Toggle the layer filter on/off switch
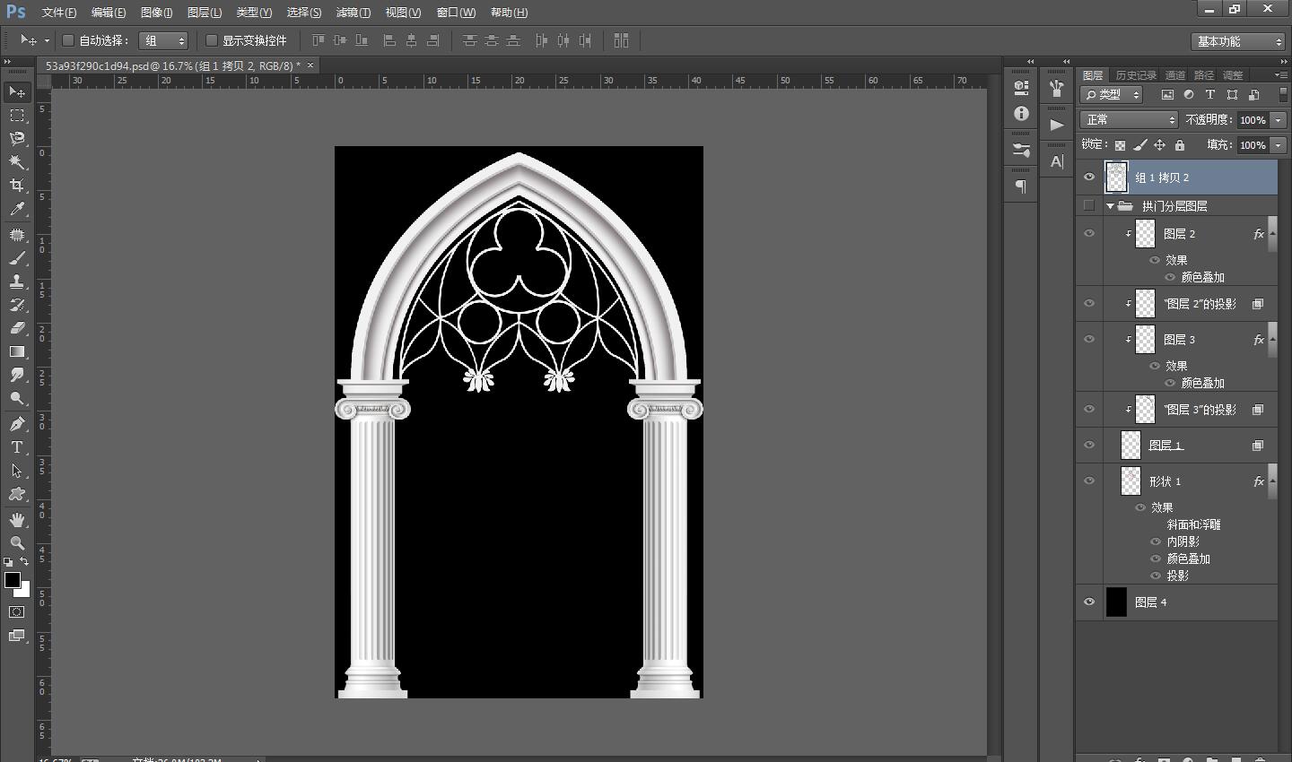Image resolution: width=1292 pixels, height=762 pixels. (1283, 93)
